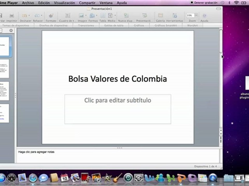Open the Compartir menu
The height and width of the screenshot is (186, 249).
tap(87, 3)
